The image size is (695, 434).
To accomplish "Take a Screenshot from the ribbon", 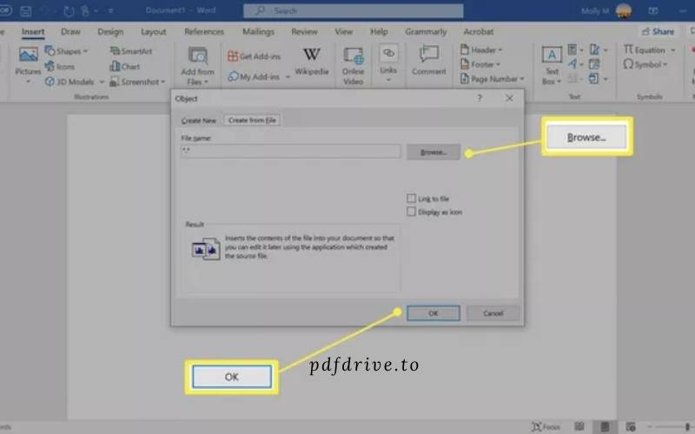I will pyautogui.click(x=137, y=82).
